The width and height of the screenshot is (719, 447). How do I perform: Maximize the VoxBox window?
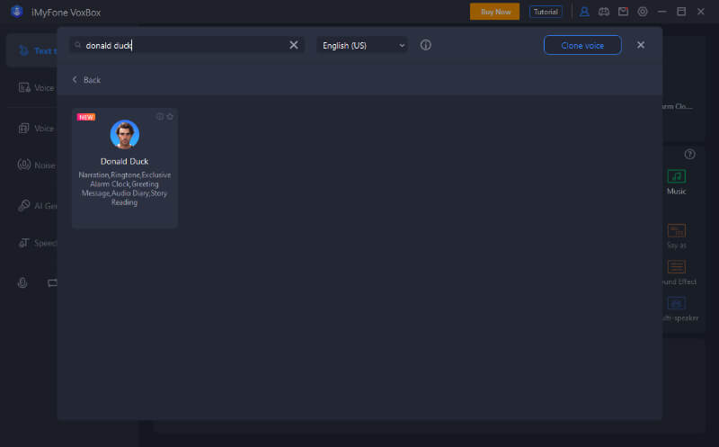pos(681,12)
